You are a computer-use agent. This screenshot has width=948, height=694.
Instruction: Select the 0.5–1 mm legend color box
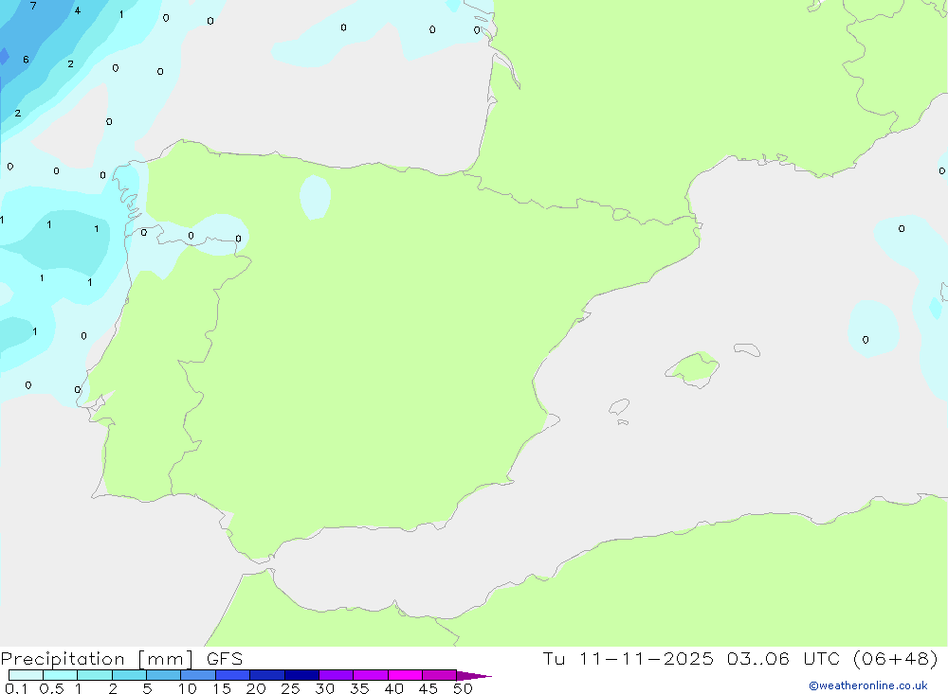(60, 675)
